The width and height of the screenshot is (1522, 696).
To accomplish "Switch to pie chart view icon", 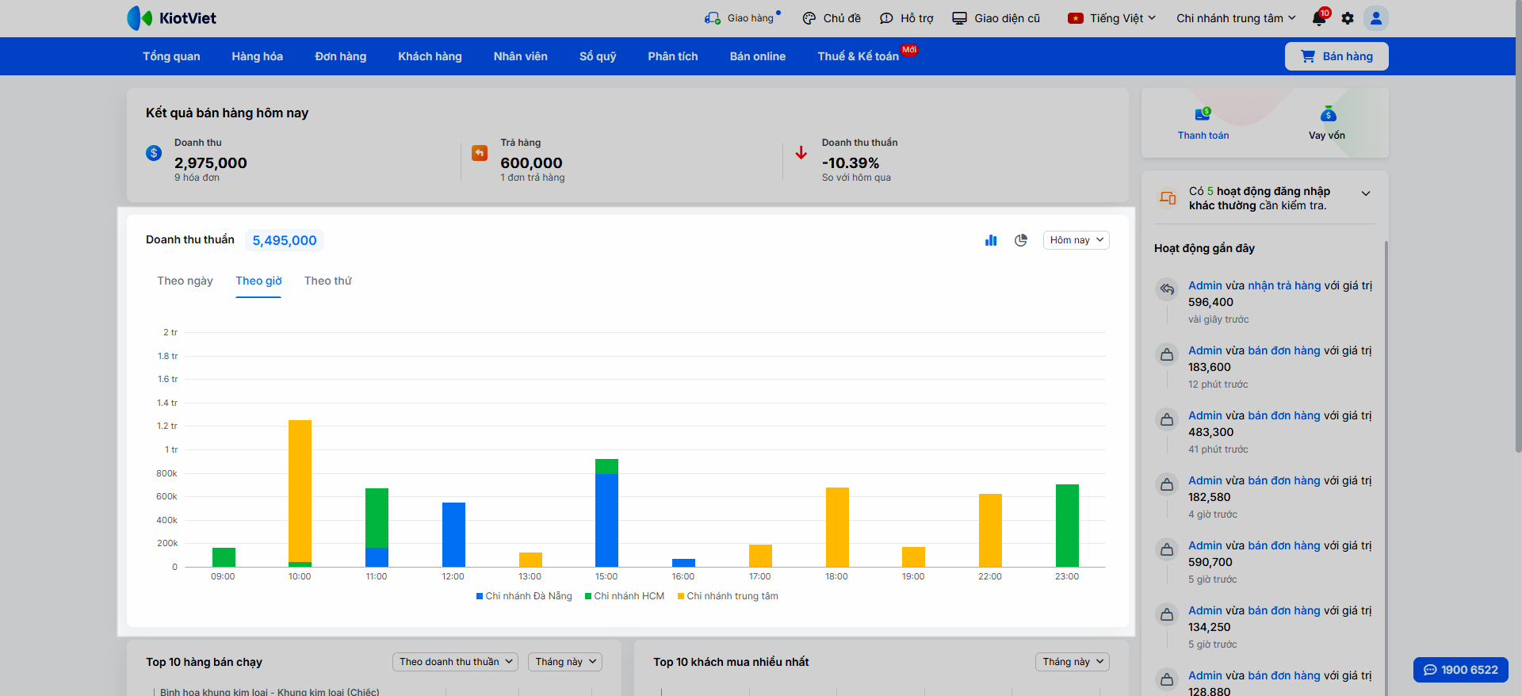I will pyautogui.click(x=1021, y=240).
